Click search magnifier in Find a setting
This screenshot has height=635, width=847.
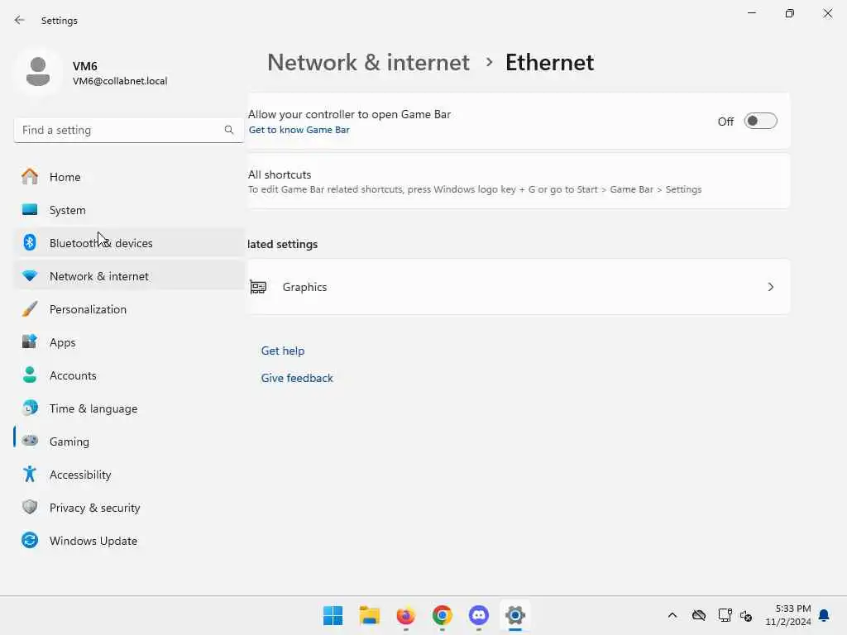click(229, 130)
